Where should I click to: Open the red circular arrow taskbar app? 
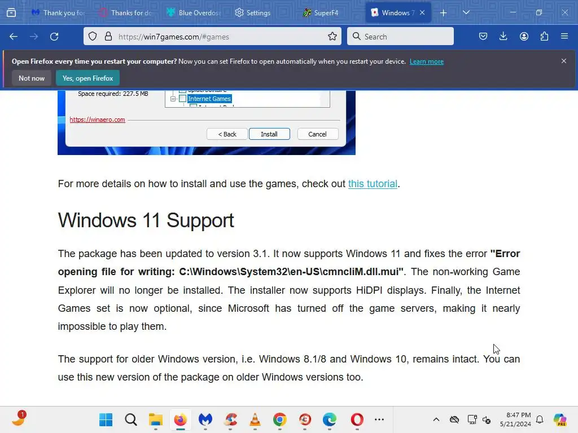coord(305,419)
